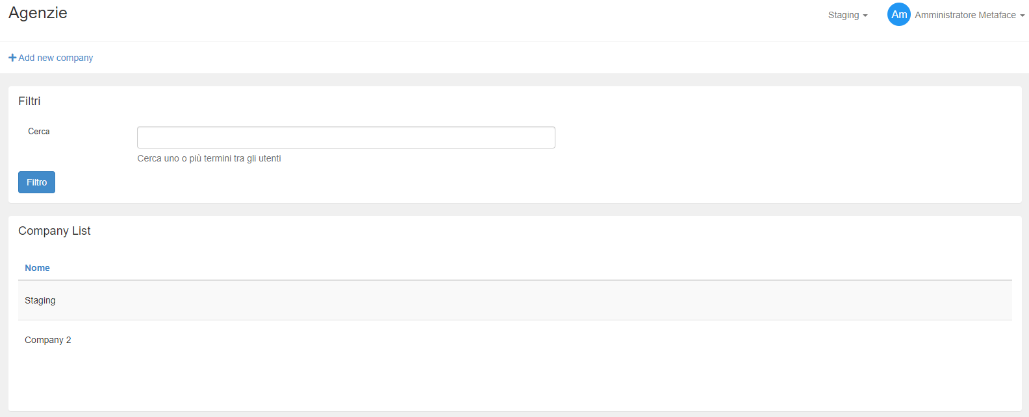The height and width of the screenshot is (417, 1029).
Task: Click the Staging label in the top bar
Action: pyautogui.click(x=843, y=15)
